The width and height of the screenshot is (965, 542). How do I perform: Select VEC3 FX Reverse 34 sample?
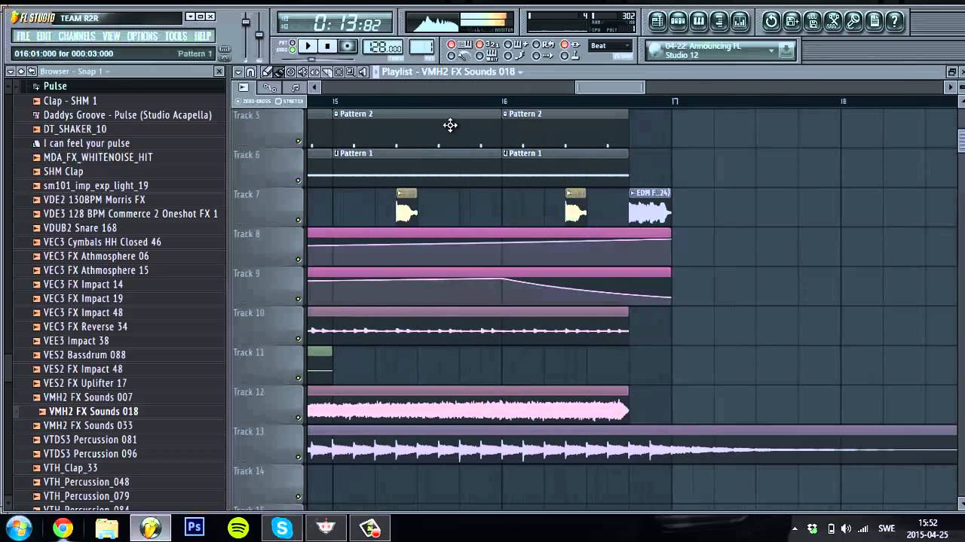click(85, 327)
